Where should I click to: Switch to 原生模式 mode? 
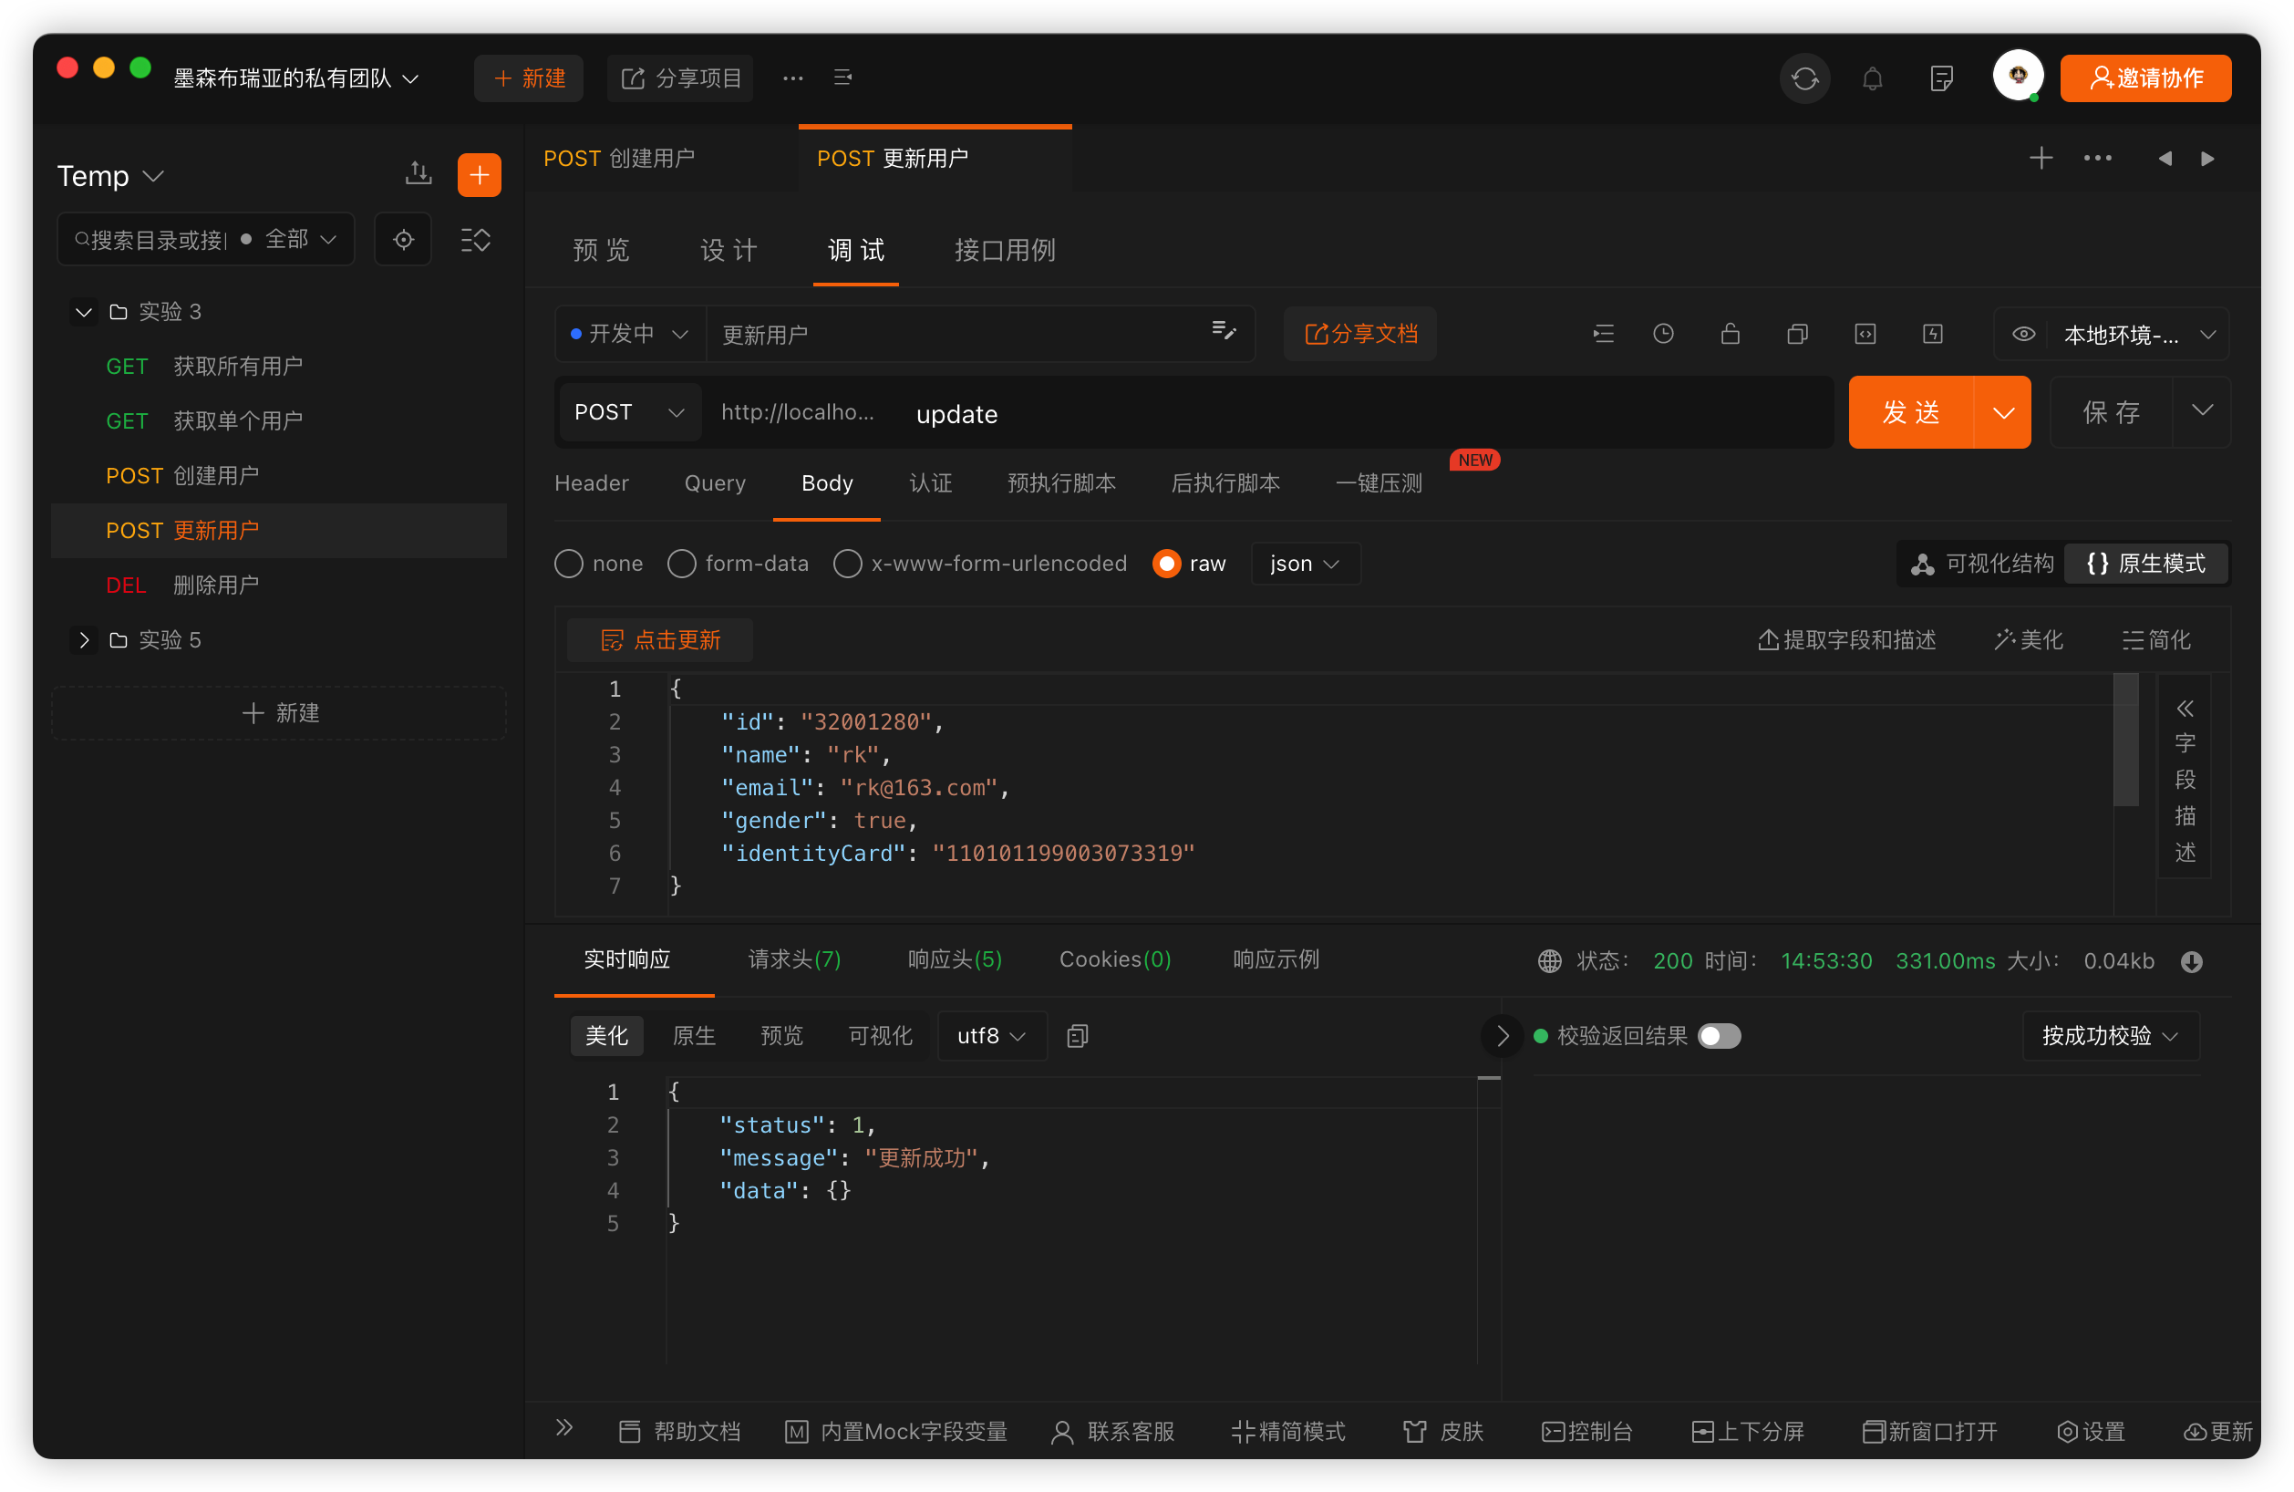(x=2145, y=564)
